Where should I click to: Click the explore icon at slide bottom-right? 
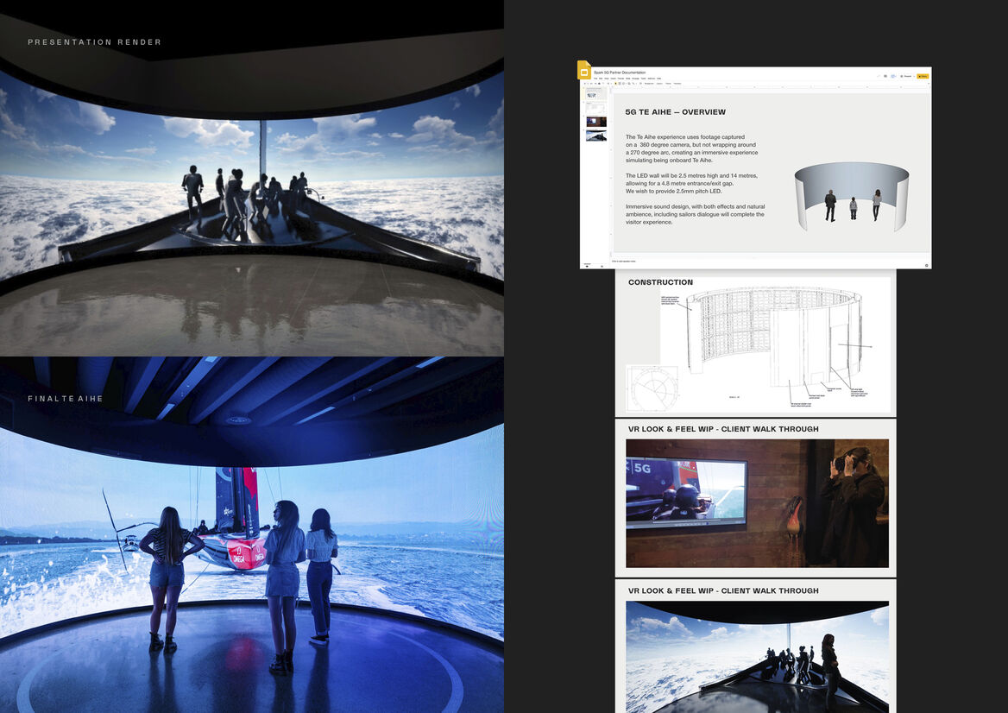pos(926,265)
